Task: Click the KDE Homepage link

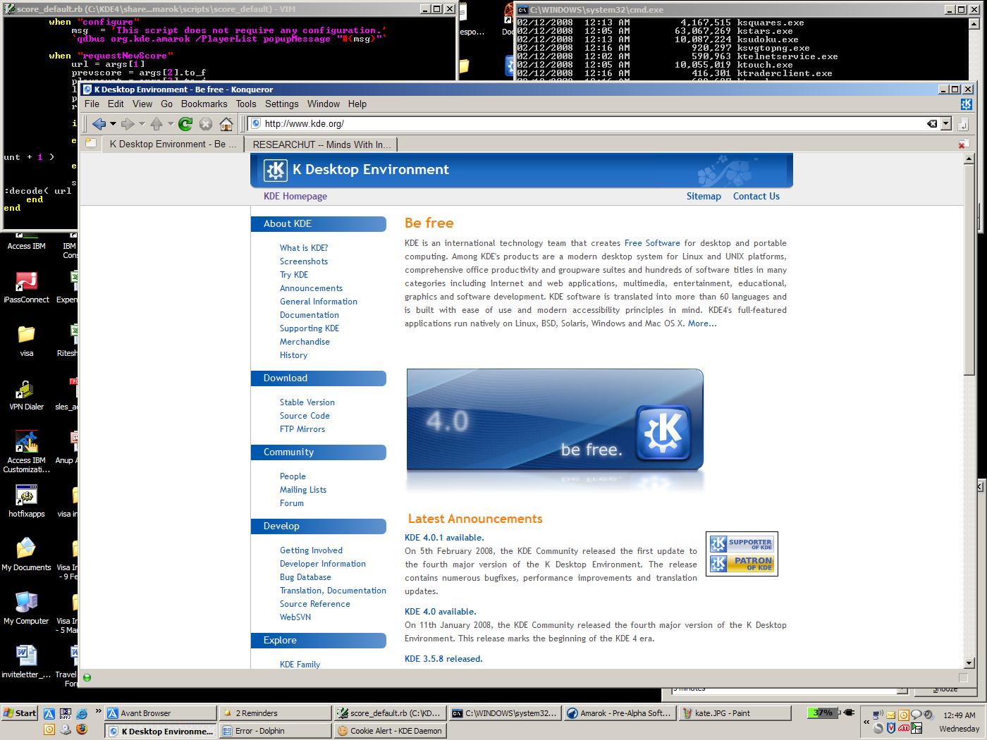Action: tap(295, 197)
